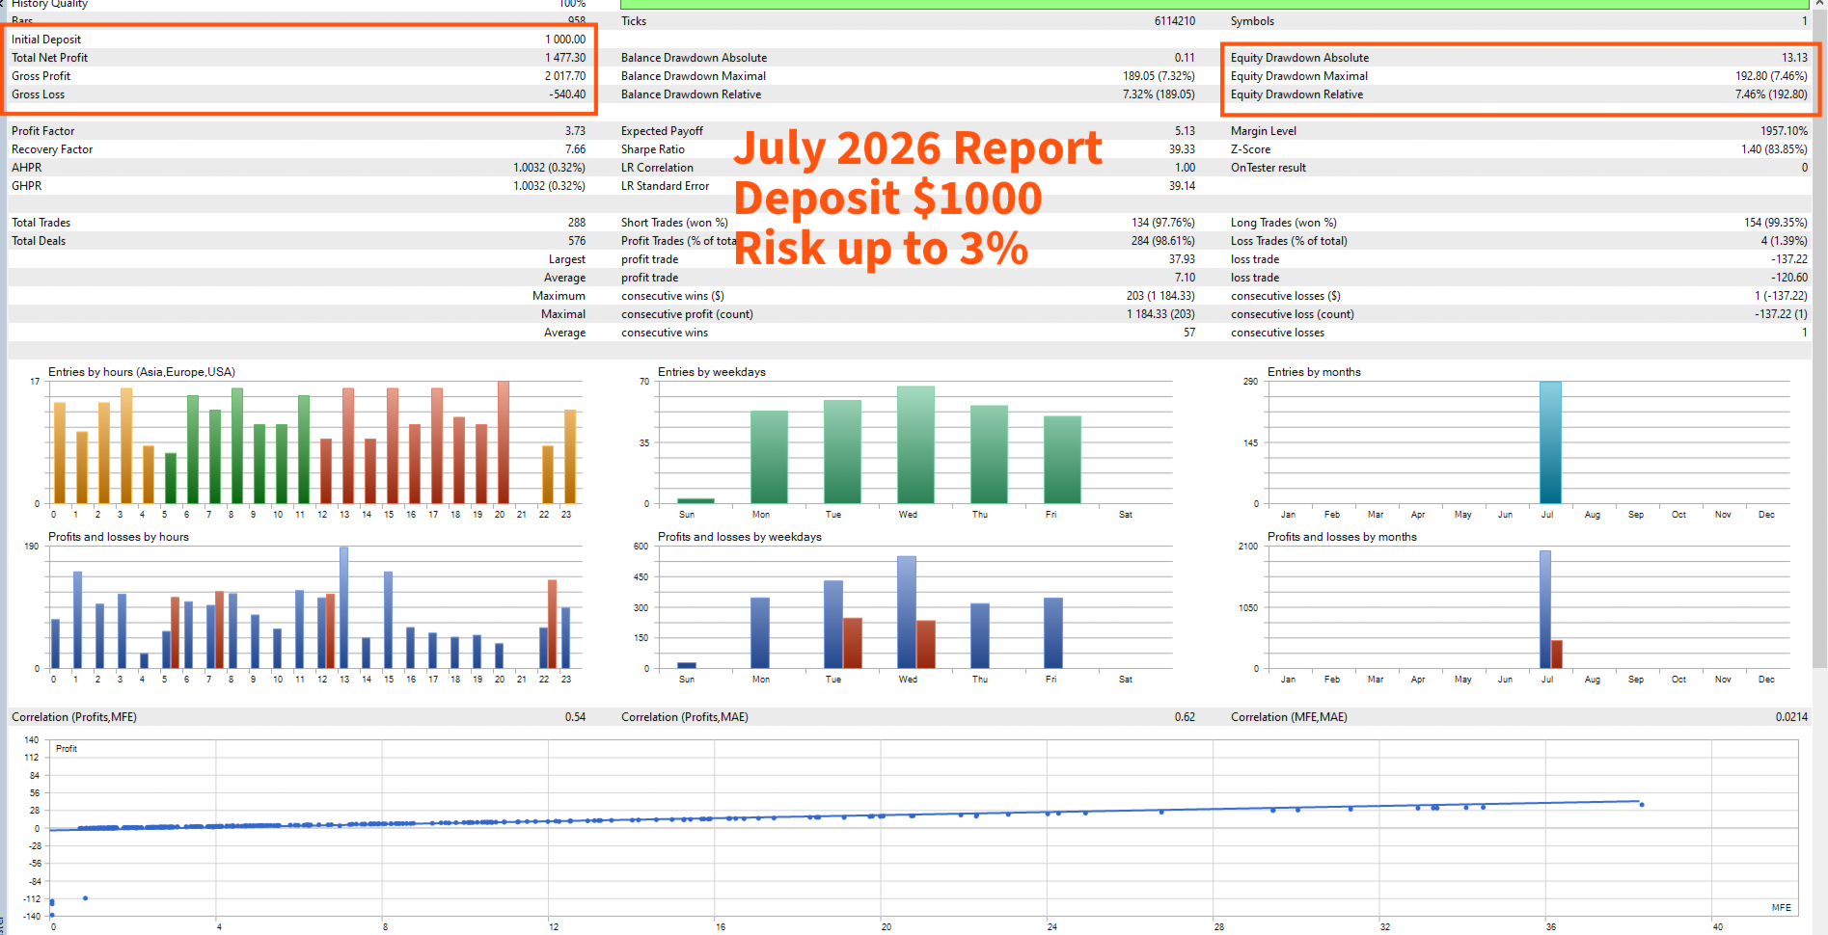Screen dimensions: 1828x935
Task: Select Equity Drawdown Relative value 7.46% (192.80)
Action: tap(1771, 94)
